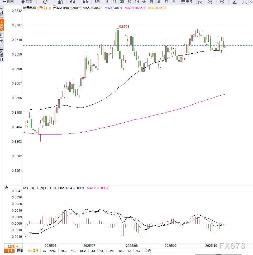Switch to the 闪电图 side tab

2,38
